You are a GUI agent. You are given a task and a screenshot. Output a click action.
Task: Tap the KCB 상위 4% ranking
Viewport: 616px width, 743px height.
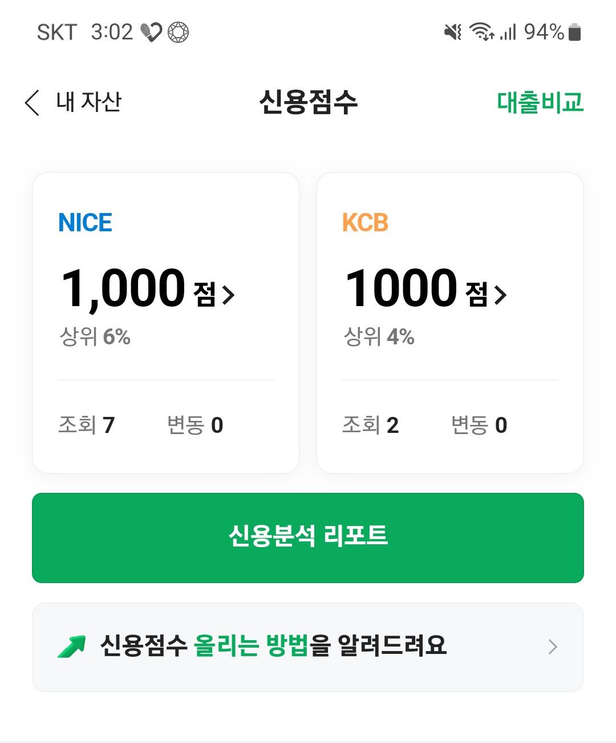click(x=379, y=336)
